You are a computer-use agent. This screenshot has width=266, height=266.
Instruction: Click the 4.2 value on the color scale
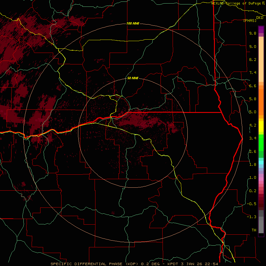[x=253, y=125]
